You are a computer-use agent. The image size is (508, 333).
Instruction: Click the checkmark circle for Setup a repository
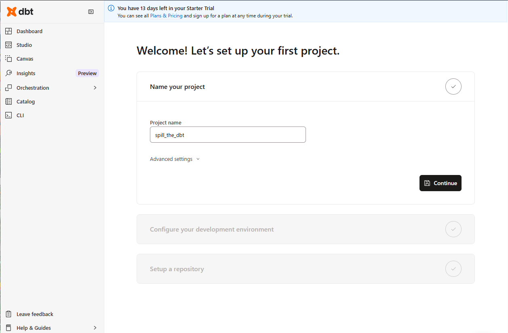453,269
